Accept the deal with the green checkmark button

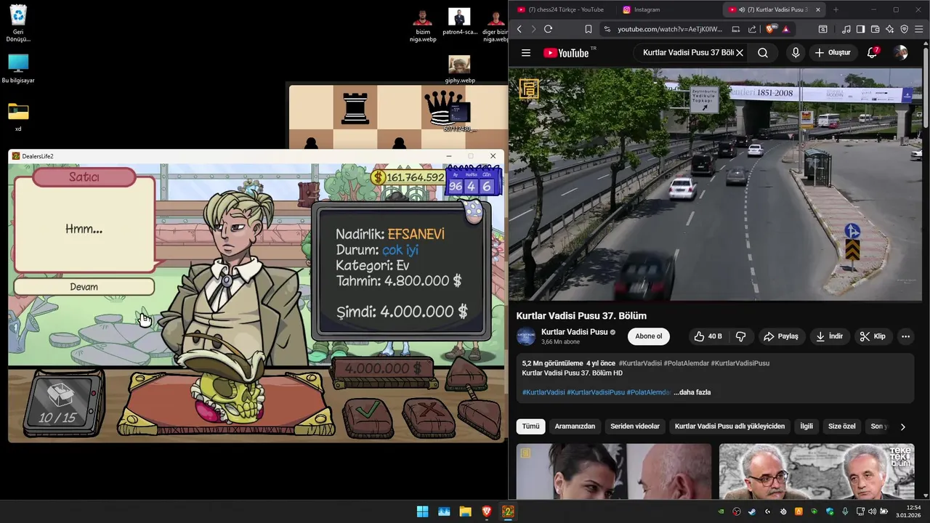pos(367,416)
